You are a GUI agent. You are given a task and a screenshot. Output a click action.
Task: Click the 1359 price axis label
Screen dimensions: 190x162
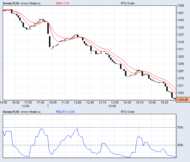click(x=180, y=5)
